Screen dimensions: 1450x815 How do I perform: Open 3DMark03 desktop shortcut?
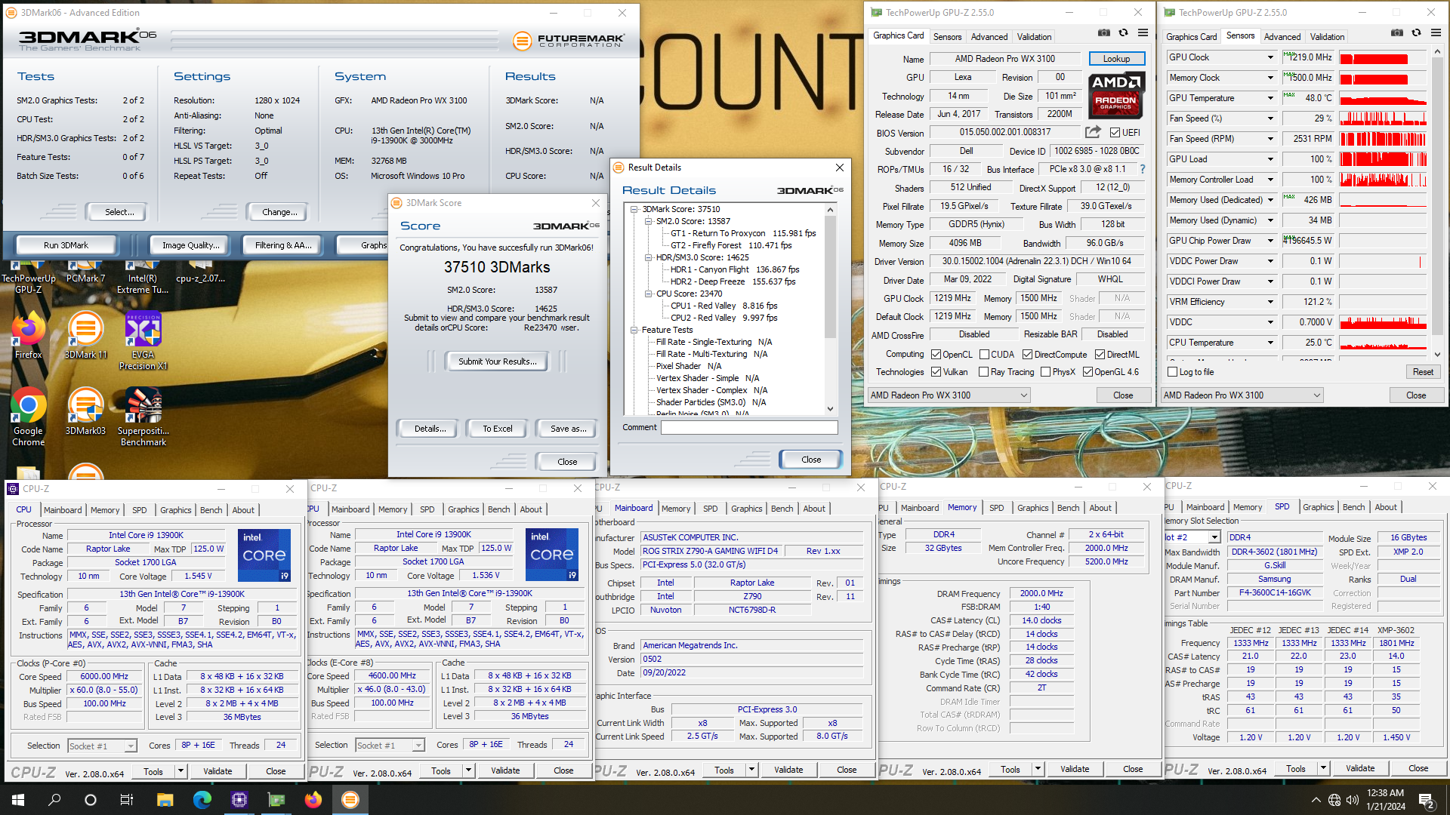point(86,412)
